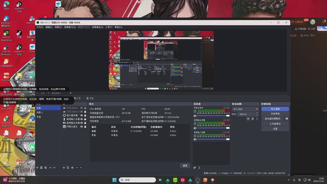Adjust 网易云音乐 volume slider
Image resolution: width=327 pixels, height=184 pixels.
tap(213, 116)
